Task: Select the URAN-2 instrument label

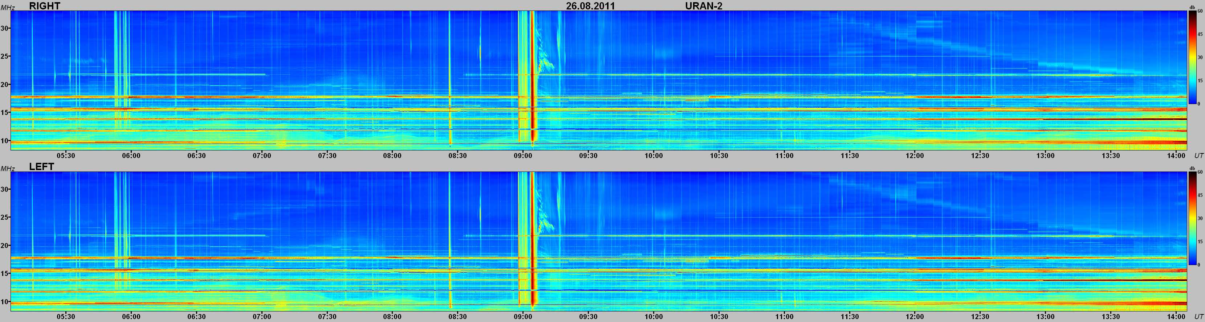Action: click(x=704, y=5)
